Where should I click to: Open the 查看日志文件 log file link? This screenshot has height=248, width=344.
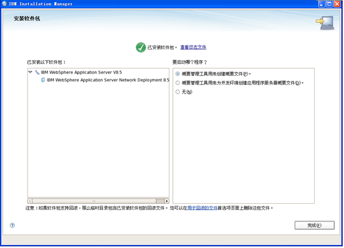click(194, 48)
